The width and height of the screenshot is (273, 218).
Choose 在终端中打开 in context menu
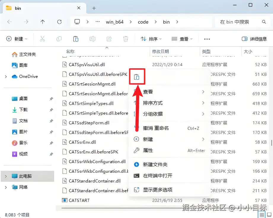click(170, 176)
